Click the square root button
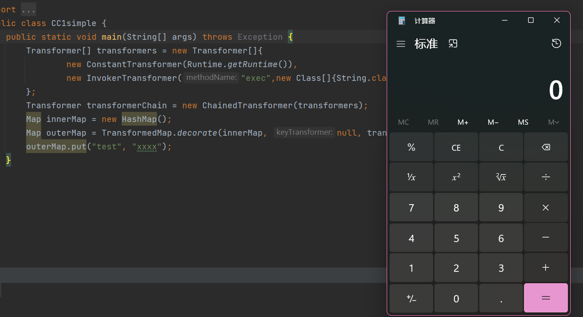583x317 pixels. [501, 177]
